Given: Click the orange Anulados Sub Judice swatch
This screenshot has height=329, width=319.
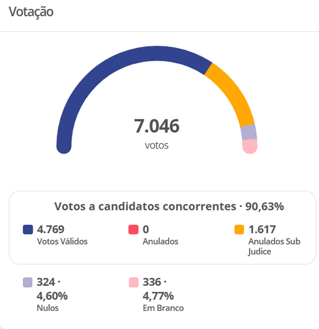Looking at the screenshot, I should (x=239, y=230).
